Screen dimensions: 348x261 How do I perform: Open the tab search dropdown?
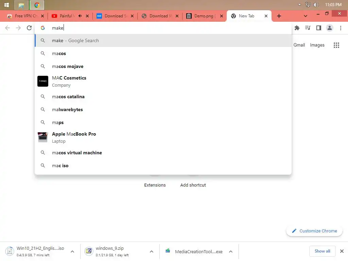306,16
